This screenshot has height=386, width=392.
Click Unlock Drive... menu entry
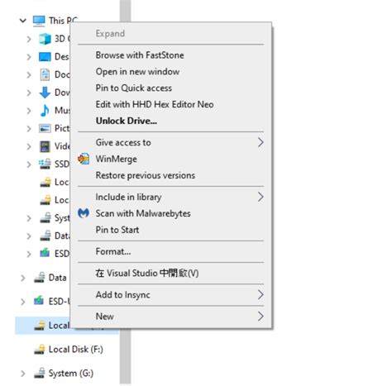pos(170,121)
